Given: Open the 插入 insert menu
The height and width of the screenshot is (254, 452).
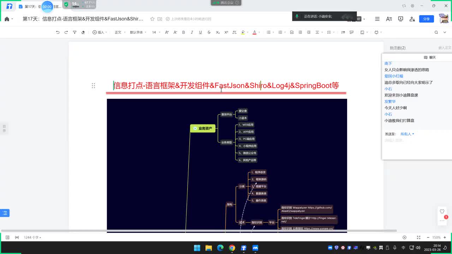Looking at the screenshot, I should [100, 32].
